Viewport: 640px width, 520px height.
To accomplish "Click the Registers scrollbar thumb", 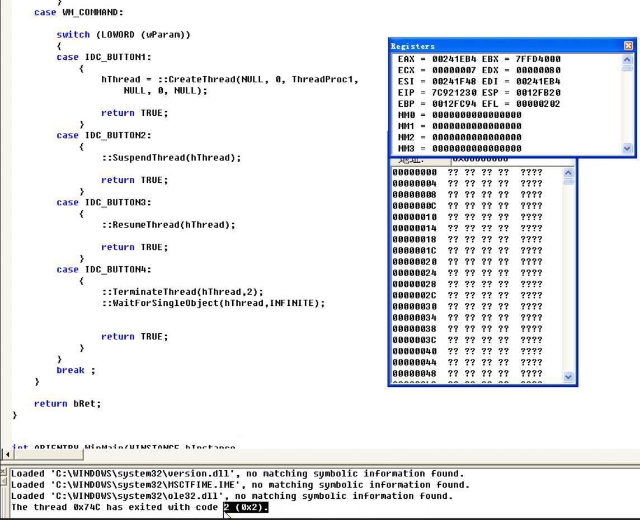I will coord(627,68).
